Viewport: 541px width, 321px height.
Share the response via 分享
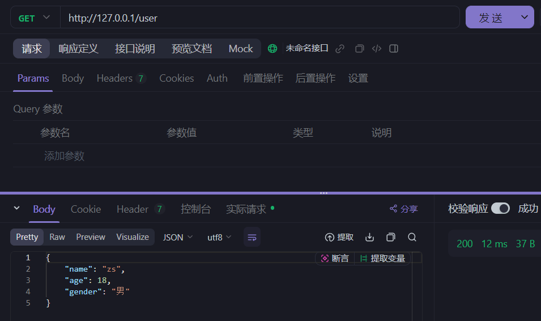404,209
